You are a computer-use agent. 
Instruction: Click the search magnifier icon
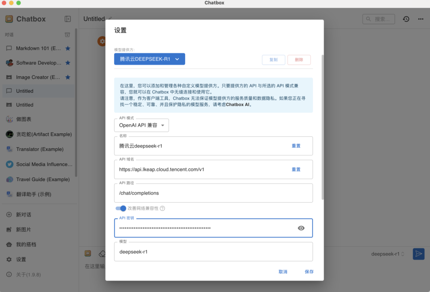point(369,19)
